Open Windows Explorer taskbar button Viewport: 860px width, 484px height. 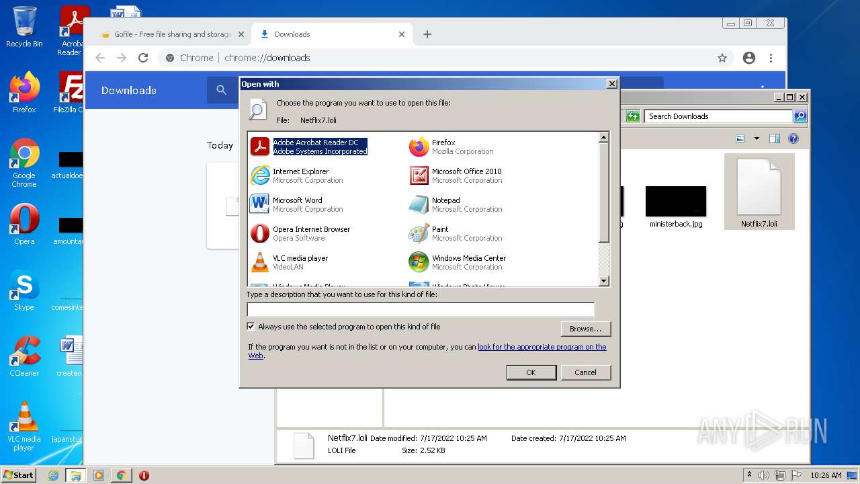[75, 475]
